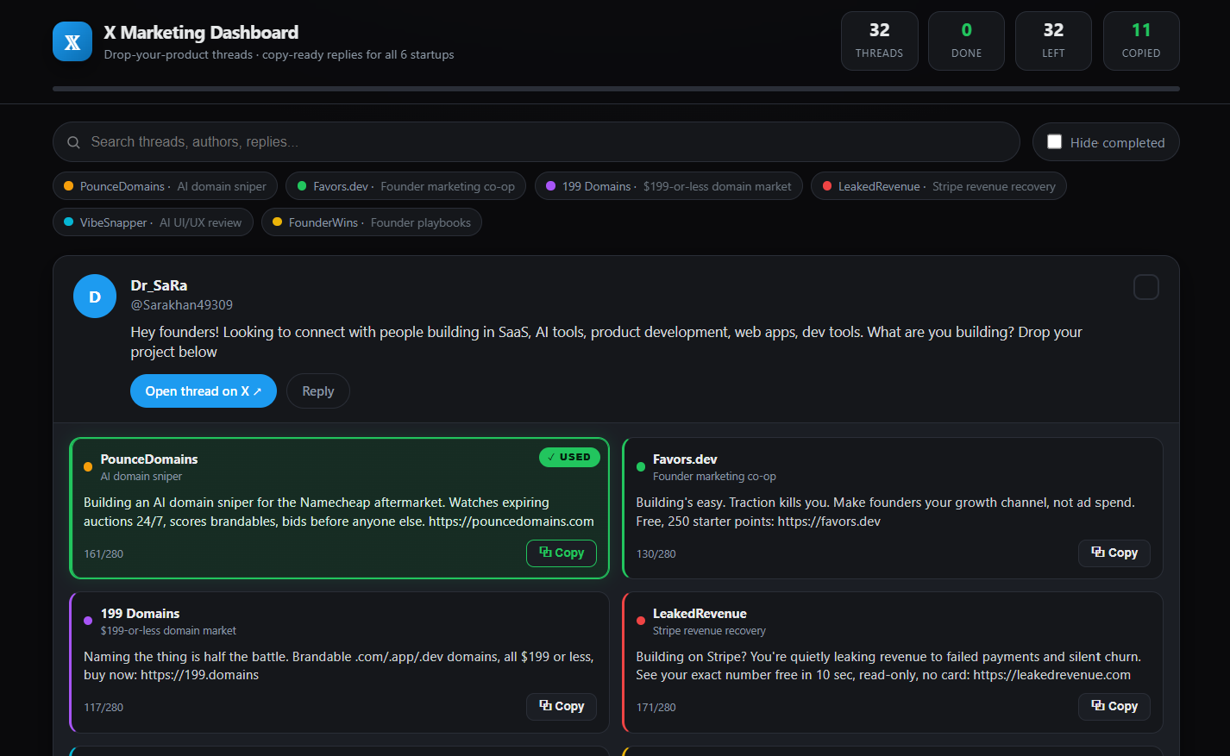This screenshot has height=756, width=1230.
Task: Click the @Sarakhan49309 handle
Action: coord(182,305)
